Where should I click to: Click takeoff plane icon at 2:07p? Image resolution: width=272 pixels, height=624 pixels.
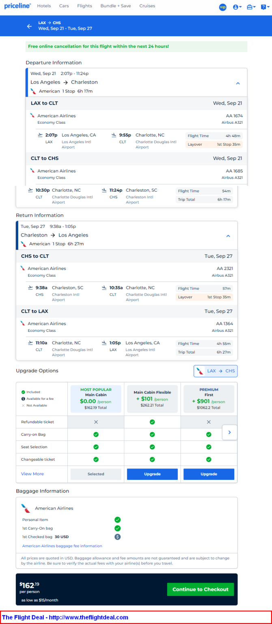click(40, 135)
